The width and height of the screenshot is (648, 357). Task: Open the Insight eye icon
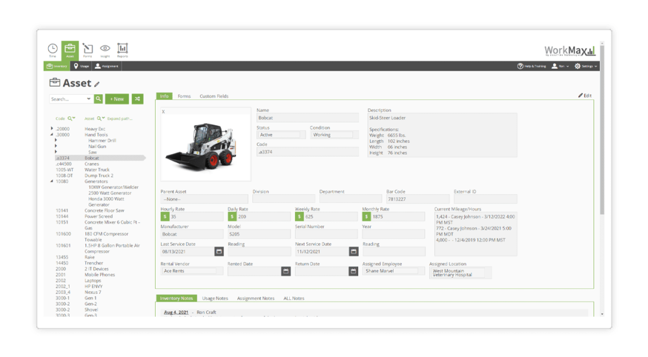pyautogui.click(x=105, y=49)
